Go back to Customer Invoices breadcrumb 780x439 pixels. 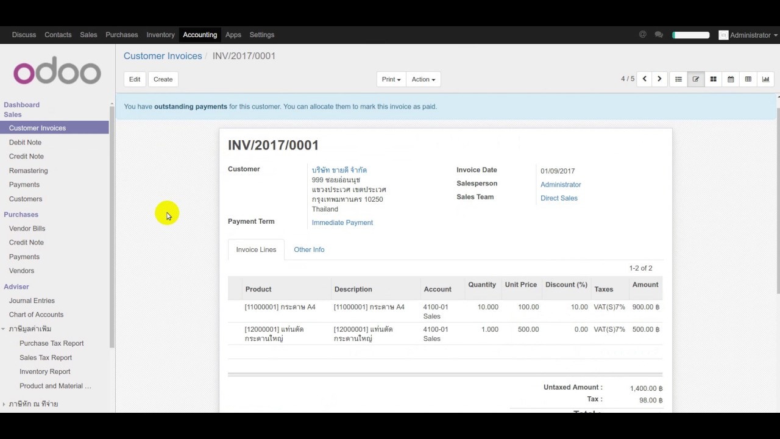pyautogui.click(x=163, y=55)
